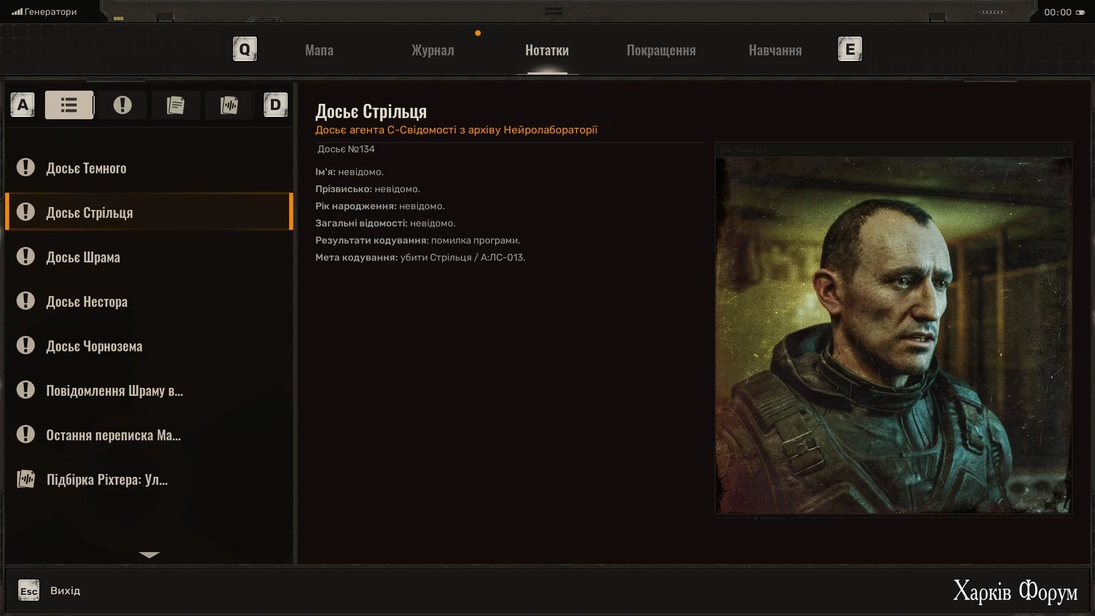
Task: Open the Навчання tab
Action: coord(775,50)
